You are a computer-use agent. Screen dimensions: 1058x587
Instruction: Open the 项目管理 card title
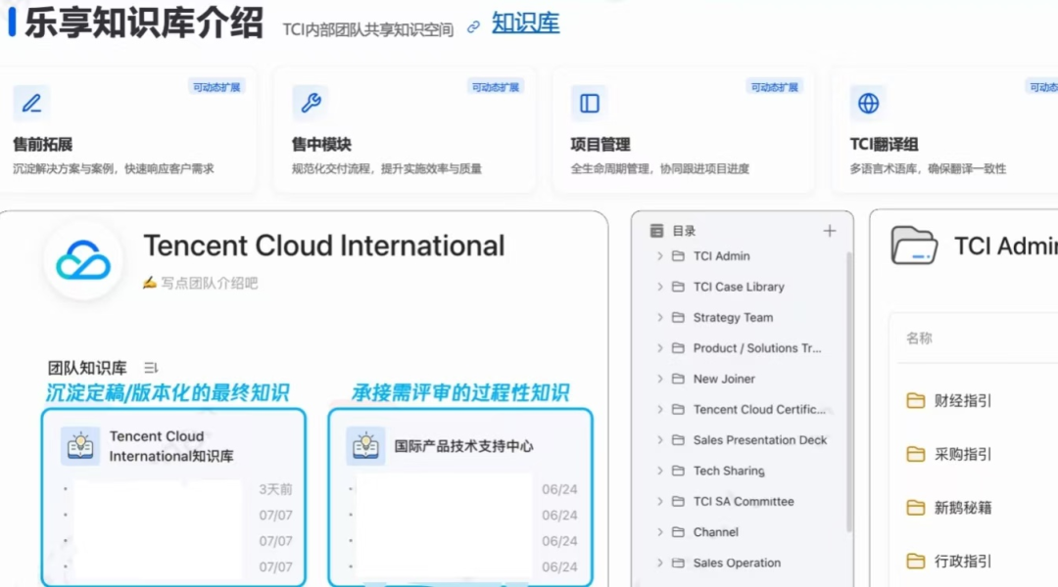pyautogui.click(x=600, y=144)
